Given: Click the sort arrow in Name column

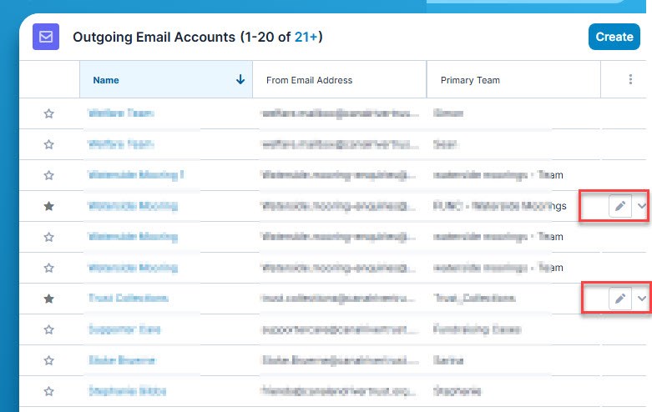Looking at the screenshot, I should [240, 80].
